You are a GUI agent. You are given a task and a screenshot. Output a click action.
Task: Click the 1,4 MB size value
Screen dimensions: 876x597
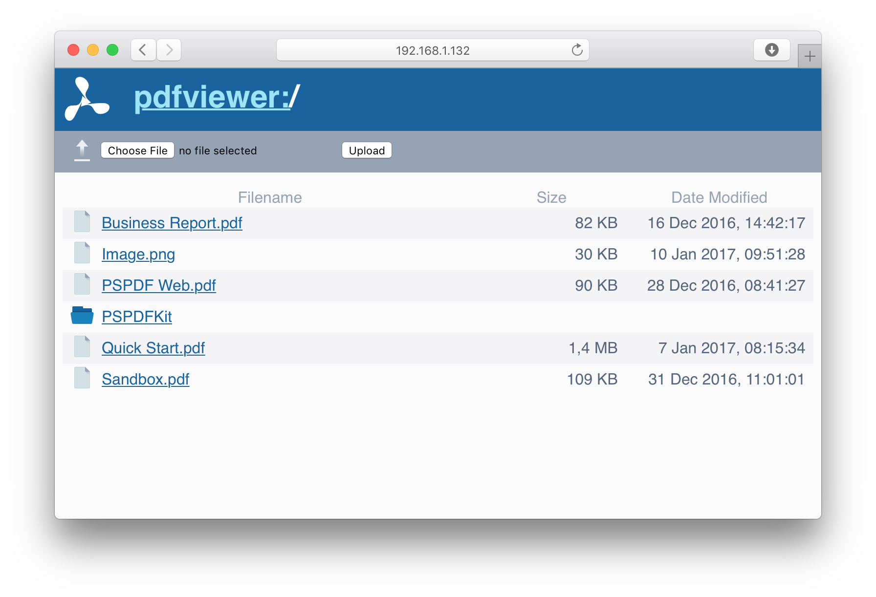(x=593, y=348)
